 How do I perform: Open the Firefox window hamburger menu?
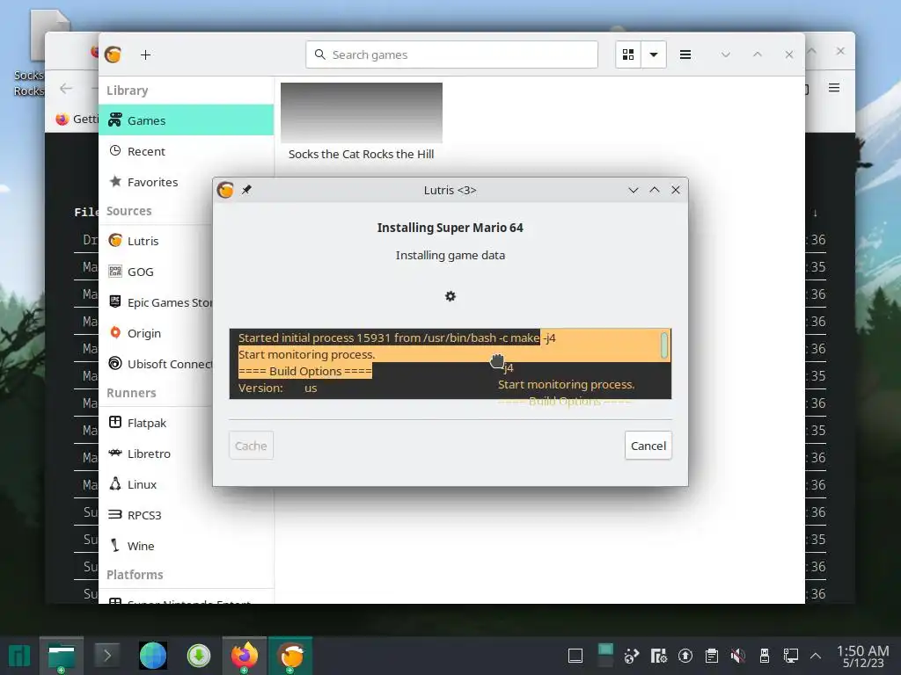coord(834,87)
